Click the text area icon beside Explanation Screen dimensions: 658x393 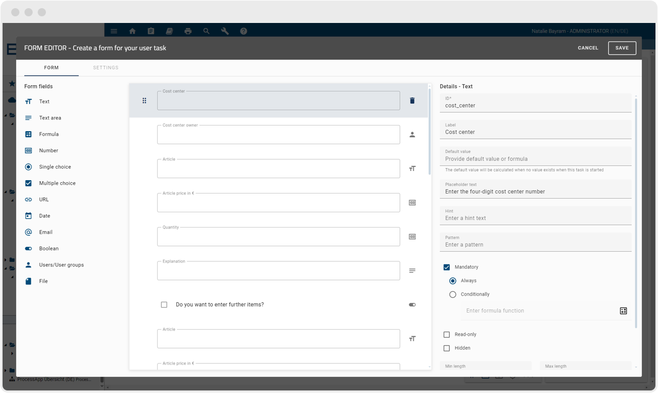(x=412, y=271)
